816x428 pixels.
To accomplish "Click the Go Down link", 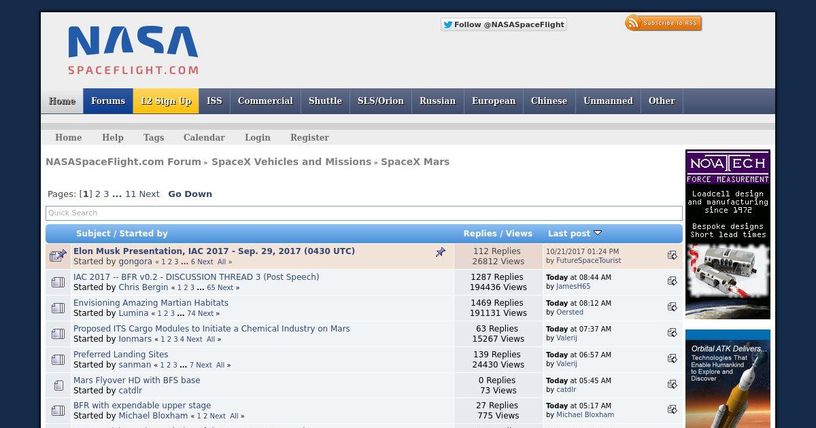I will coord(190,194).
